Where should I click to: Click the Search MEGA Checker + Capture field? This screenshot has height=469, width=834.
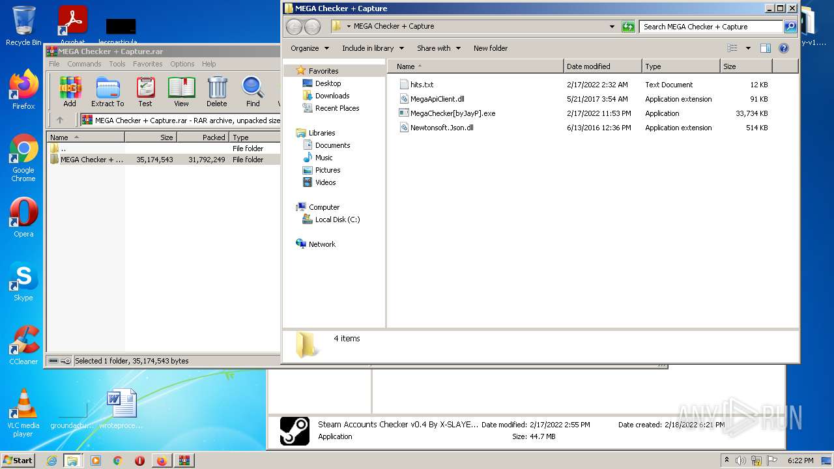[x=711, y=27]
